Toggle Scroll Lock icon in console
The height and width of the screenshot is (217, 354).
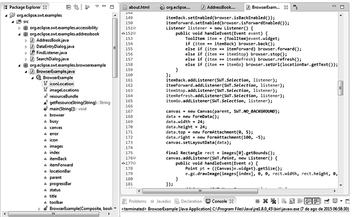pos(292,201)
